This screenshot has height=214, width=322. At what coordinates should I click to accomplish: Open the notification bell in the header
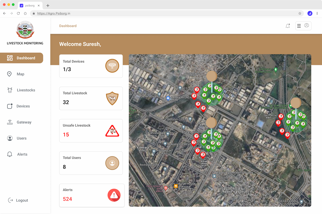pos(288,26)
